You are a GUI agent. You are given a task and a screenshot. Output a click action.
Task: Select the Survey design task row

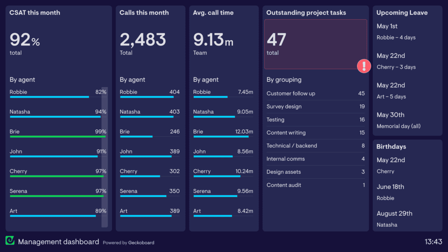[315, 107]
